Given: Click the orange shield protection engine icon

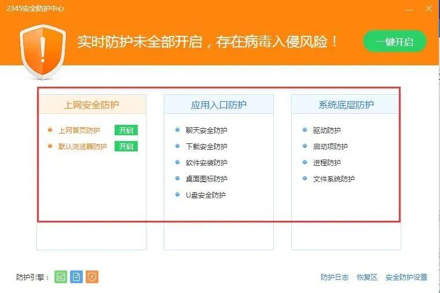Looking at the screenshot, I should click(92, 277).
